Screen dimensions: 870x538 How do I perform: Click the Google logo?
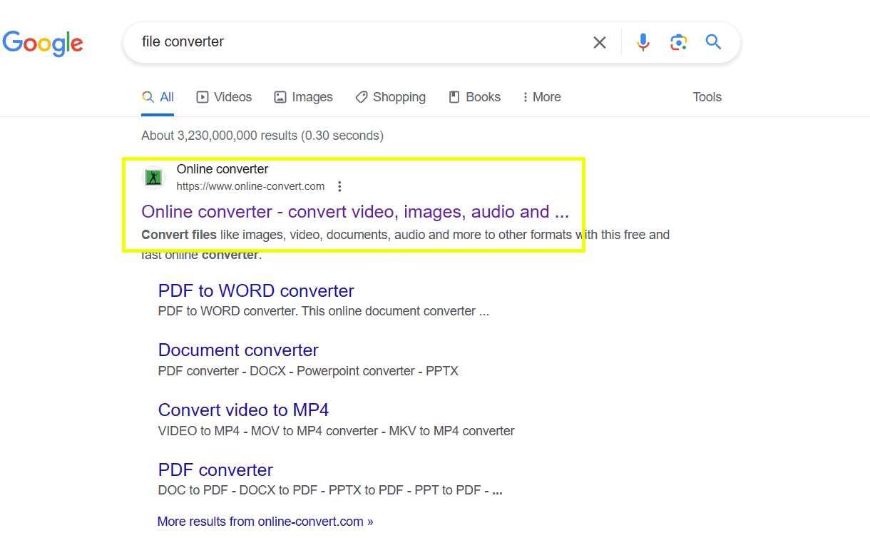[43, 43]
